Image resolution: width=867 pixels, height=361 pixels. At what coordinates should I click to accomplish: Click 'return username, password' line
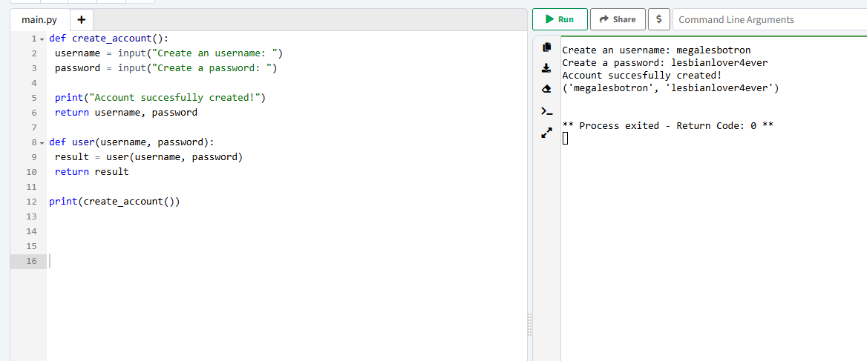[x=126, y=113]
